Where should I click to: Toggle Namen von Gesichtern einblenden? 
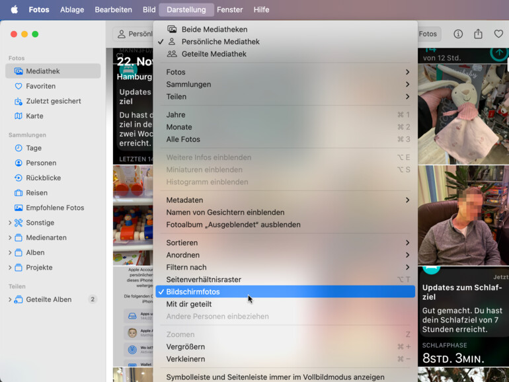[286, 212]
